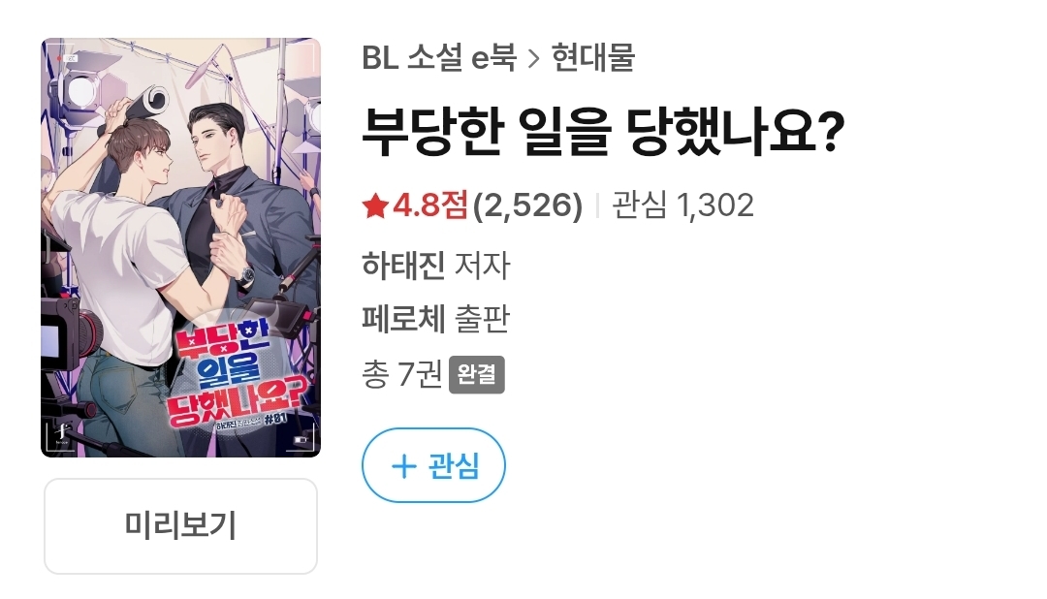Open the book cover thumbnail
The image size is (1047, 599).
[x=181, y=248]
